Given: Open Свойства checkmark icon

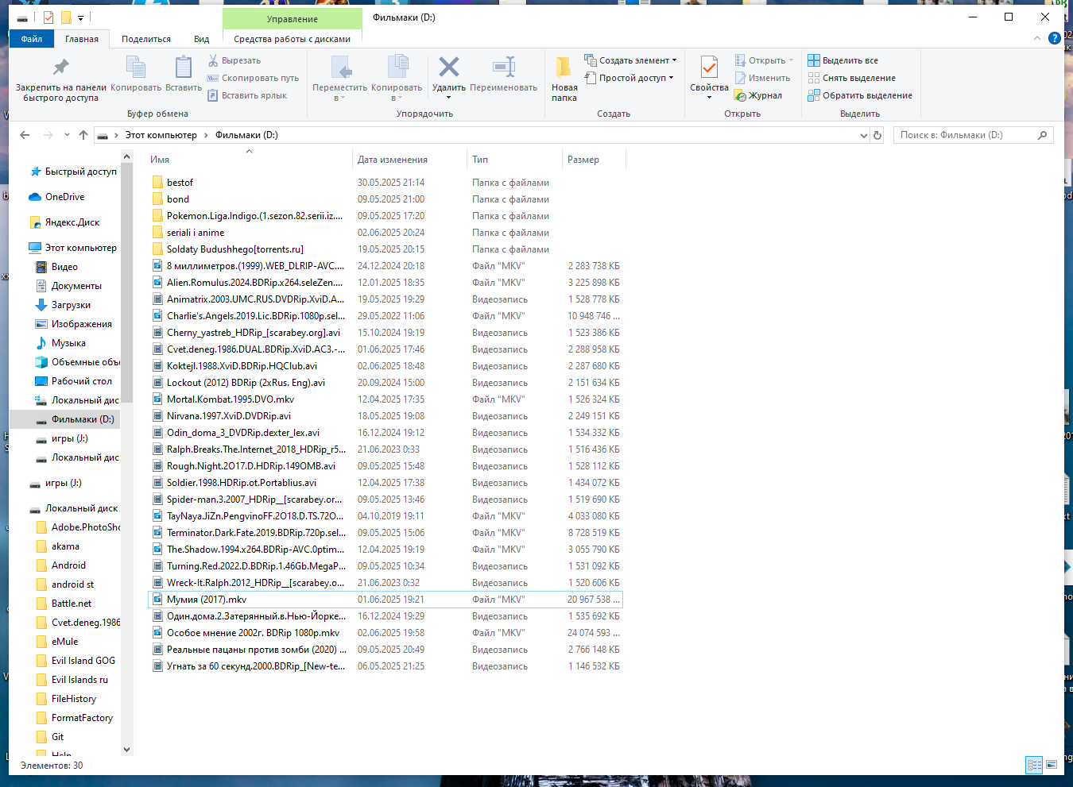Looking at the screenshot, I should tap(709, 68).
